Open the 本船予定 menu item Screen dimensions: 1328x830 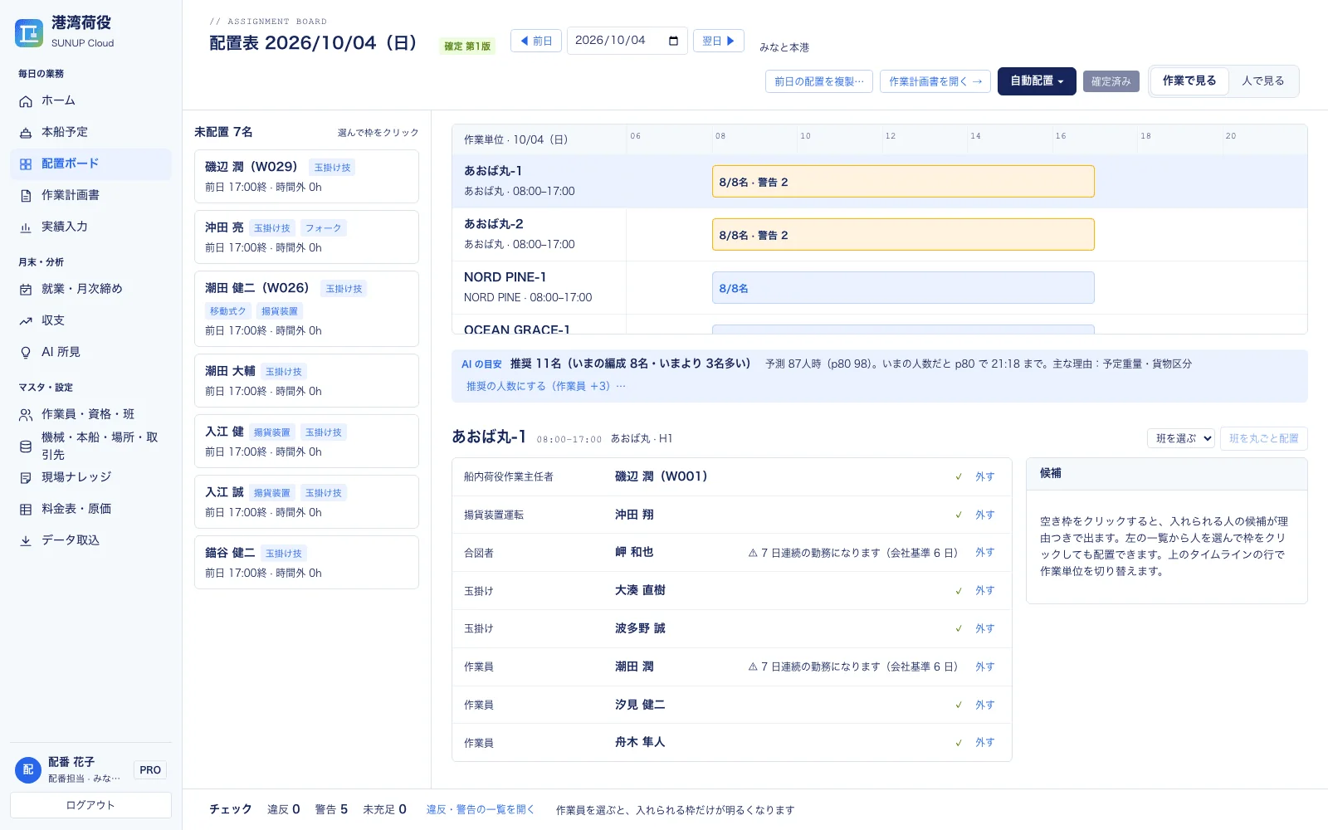(x=90, y=132)
